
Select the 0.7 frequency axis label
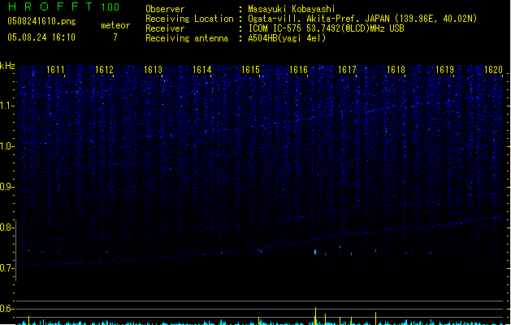point(7,268)
